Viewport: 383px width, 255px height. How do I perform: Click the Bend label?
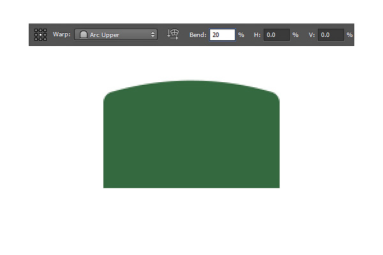pos(198,35)
